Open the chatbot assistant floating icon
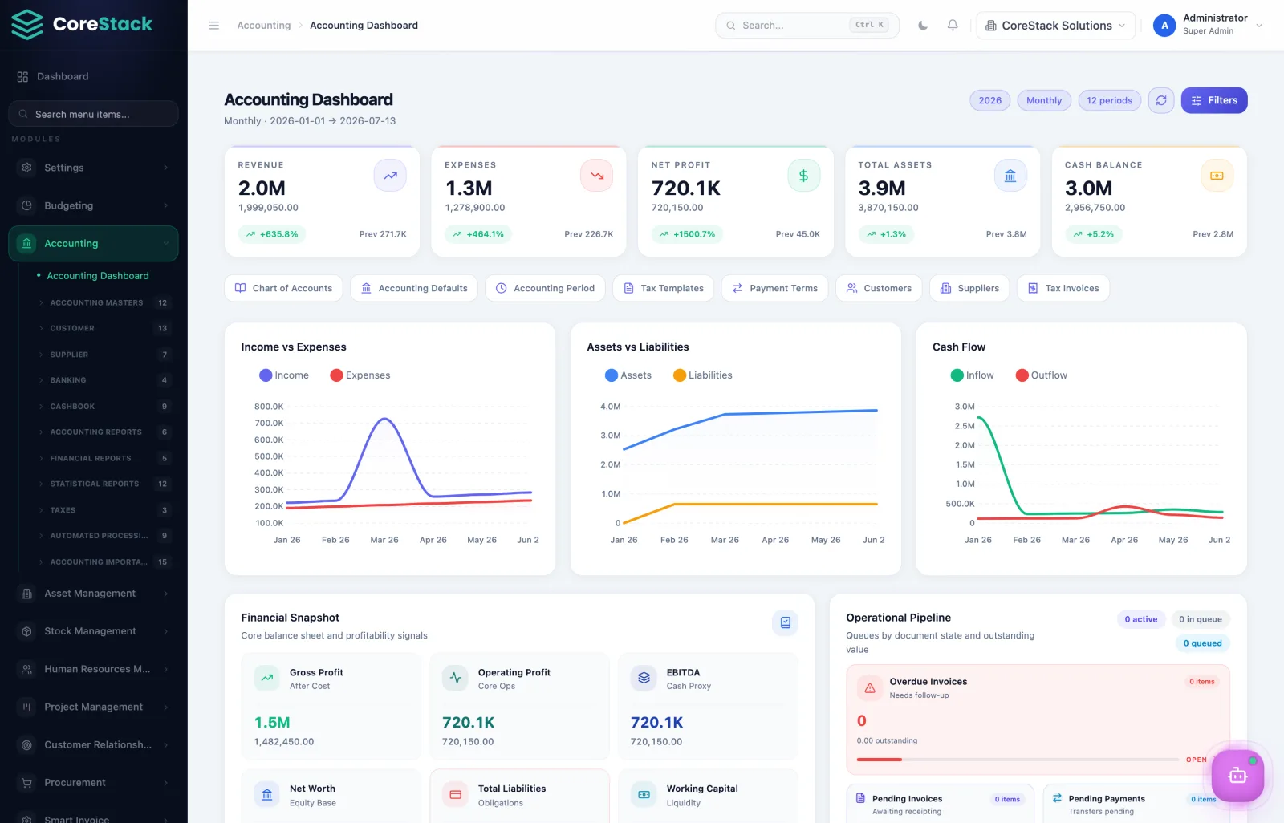The image size is (1284, 823). [x=1237, y=775]
